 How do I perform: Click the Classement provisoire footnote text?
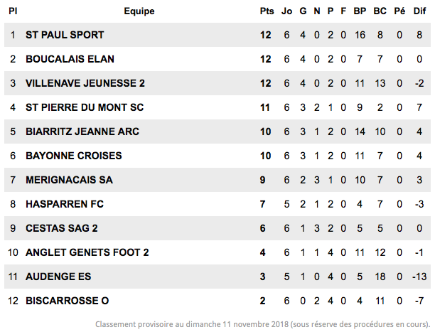coord(263,324)
